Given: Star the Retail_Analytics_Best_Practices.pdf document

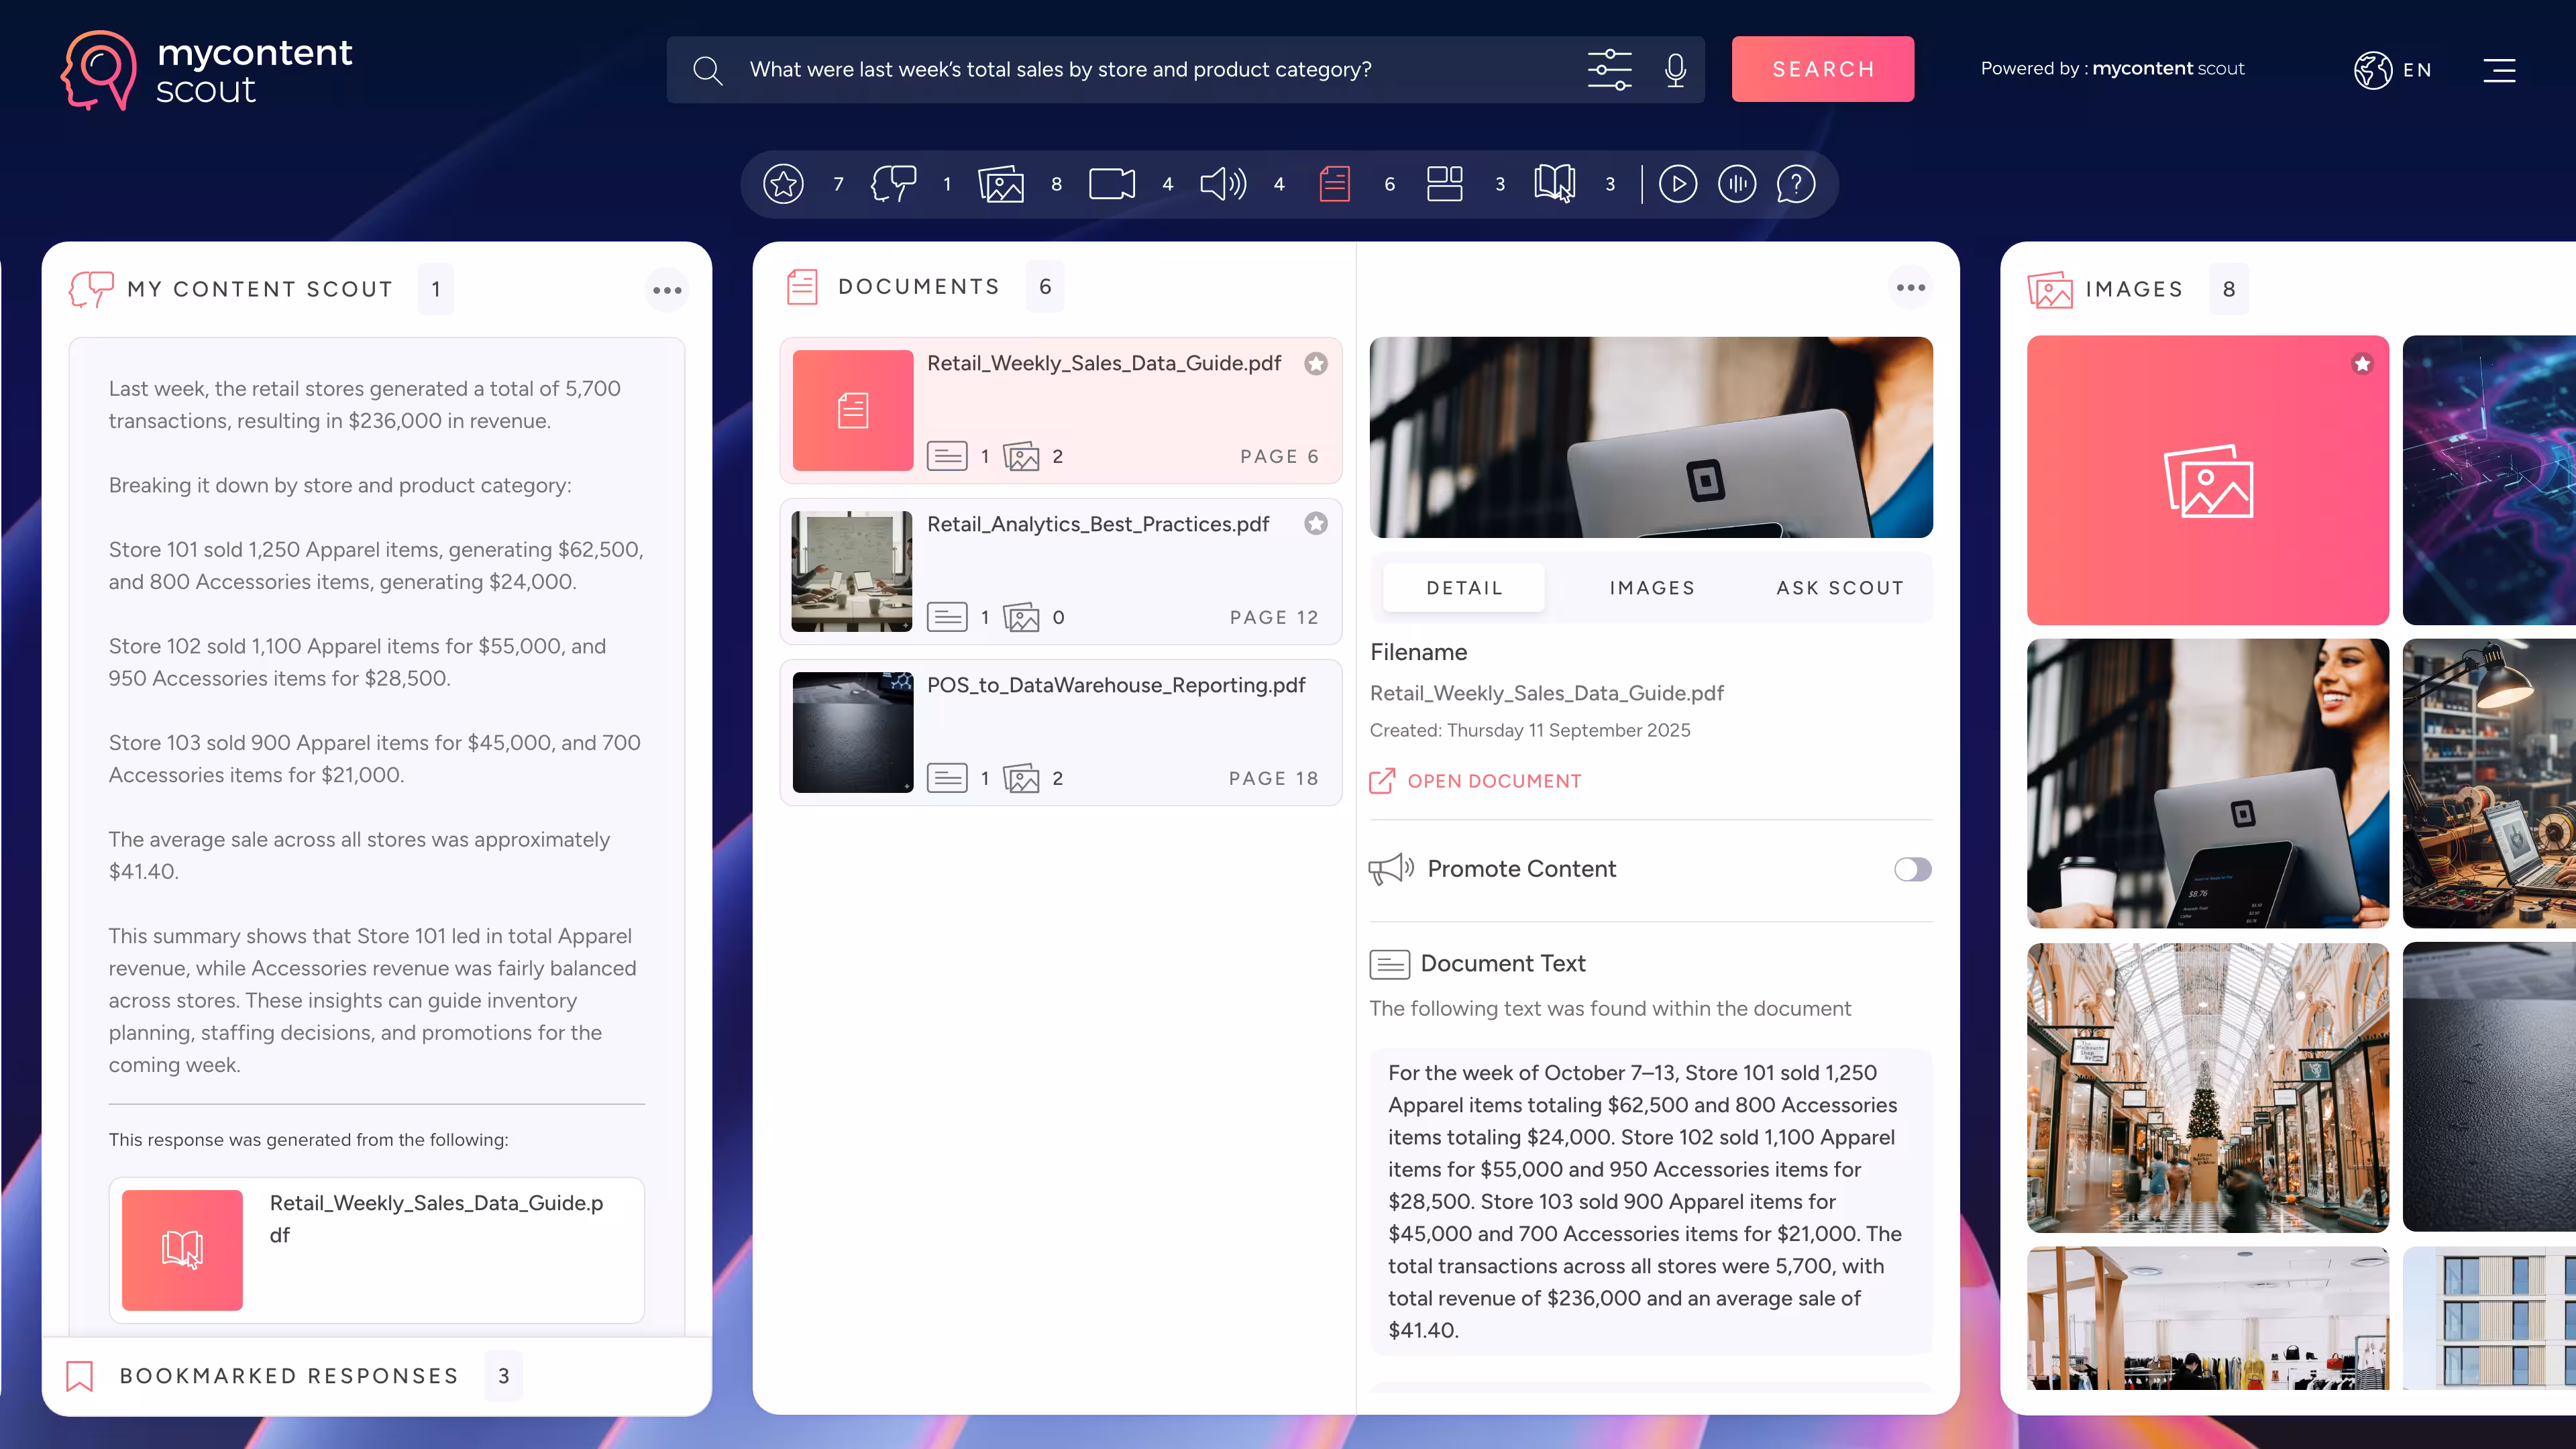Looking at the screenshot, I should (1316, 524).
